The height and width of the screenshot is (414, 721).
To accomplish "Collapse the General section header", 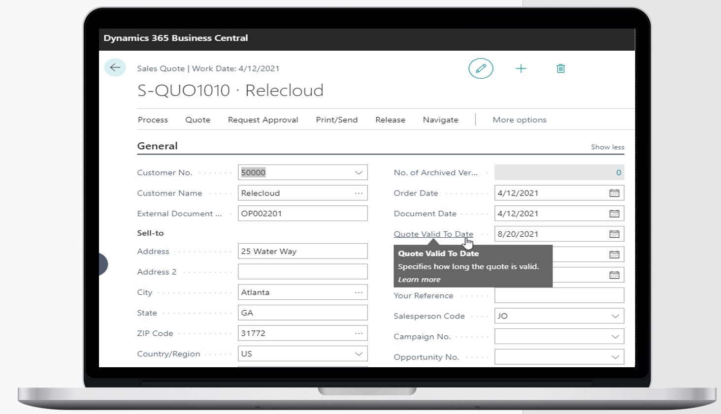I will pyautogui.click(x=157, y=146).
